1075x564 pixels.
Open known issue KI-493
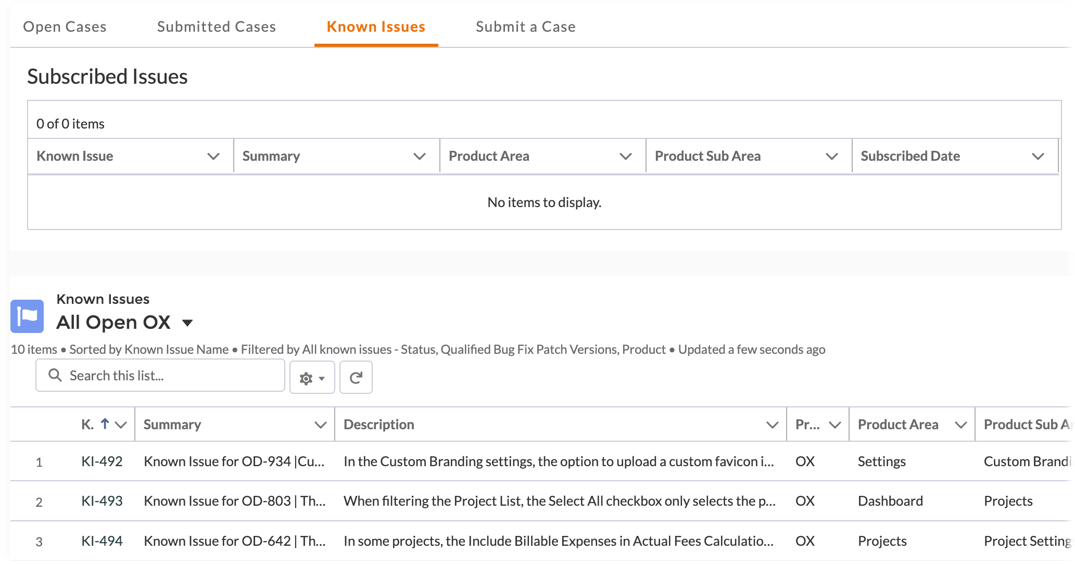102,501
